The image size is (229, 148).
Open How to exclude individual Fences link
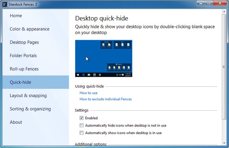point(105,99)
